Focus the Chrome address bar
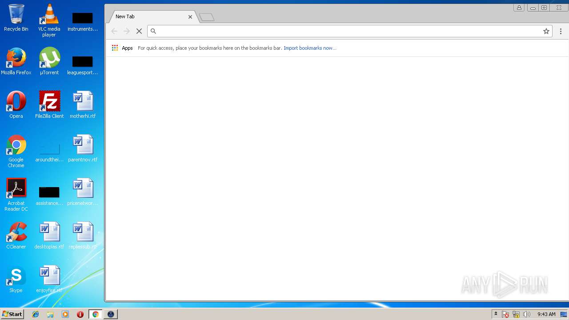 pos(349,31)
